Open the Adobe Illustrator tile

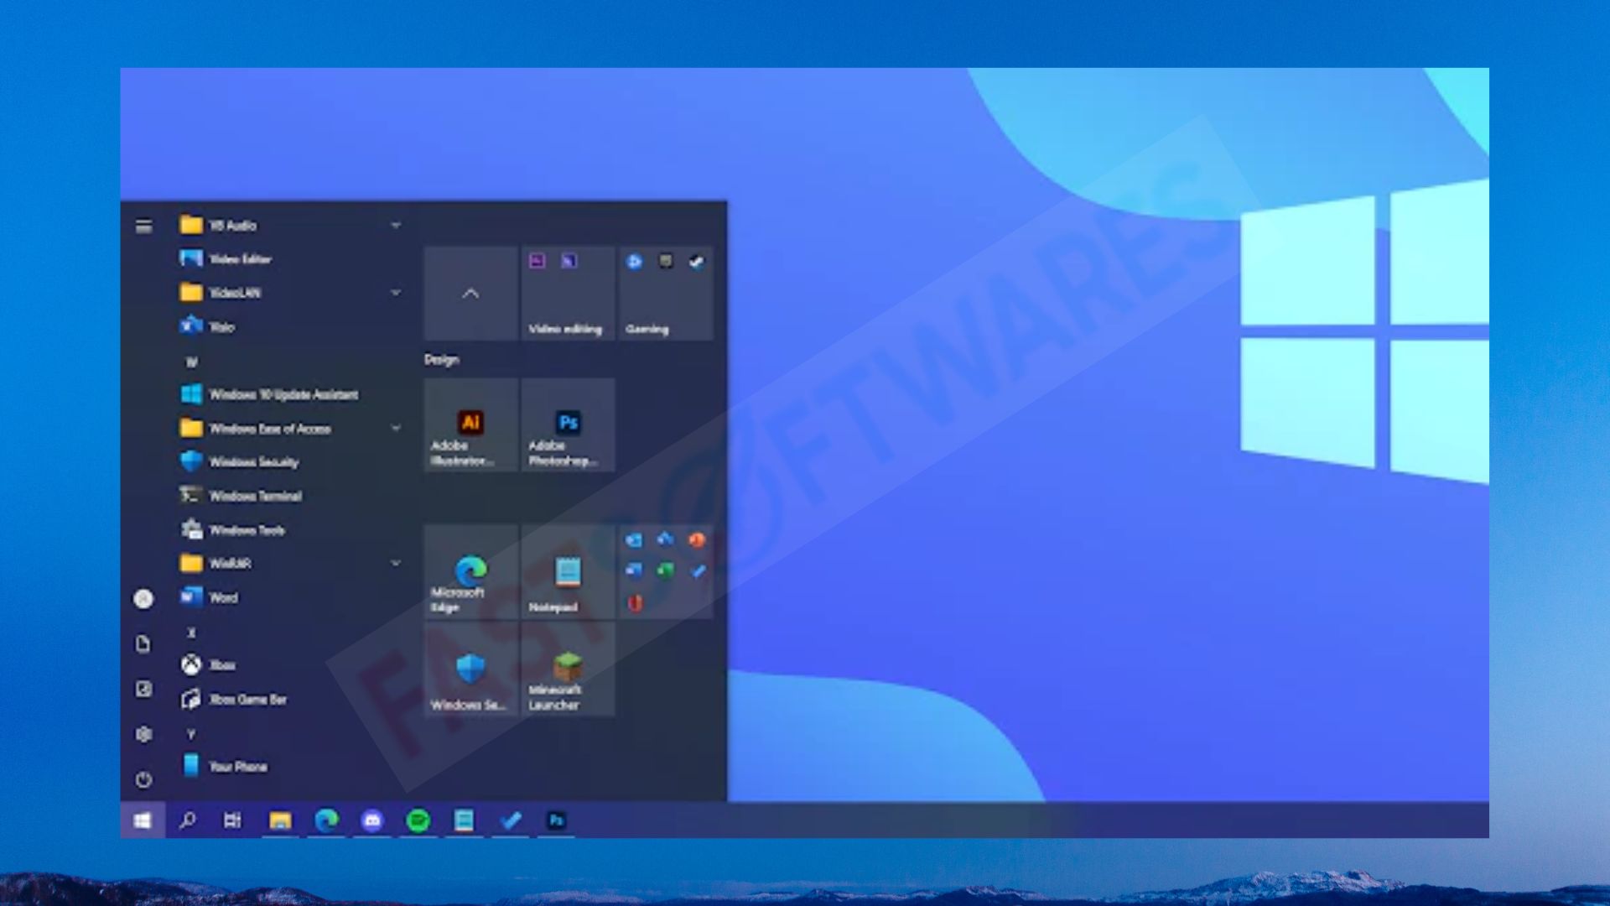470,424
